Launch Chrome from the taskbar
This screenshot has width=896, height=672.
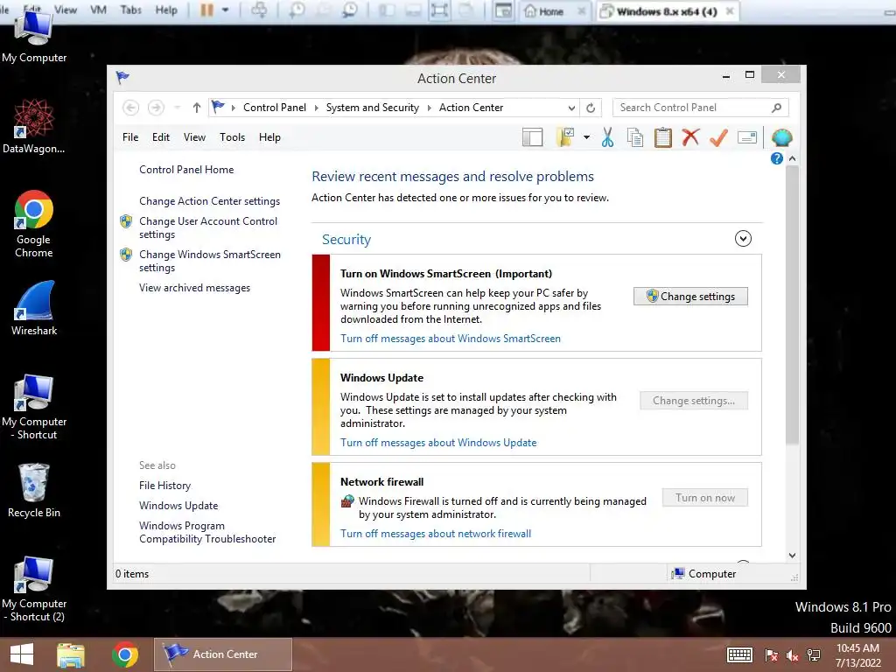click(x=125, y=654)
